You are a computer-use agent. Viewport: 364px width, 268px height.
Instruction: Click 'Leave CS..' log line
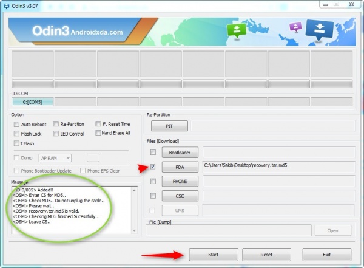tap(32, 222)
